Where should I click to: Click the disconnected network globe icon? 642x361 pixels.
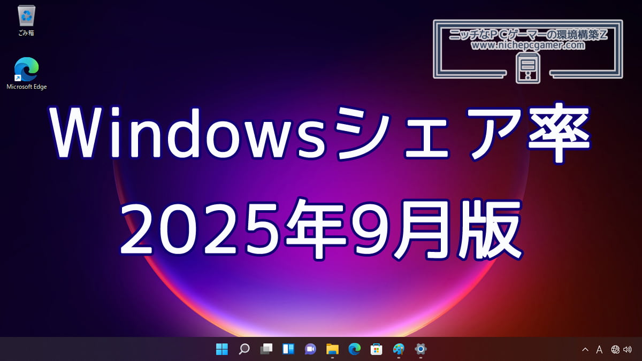pos(615,350)
